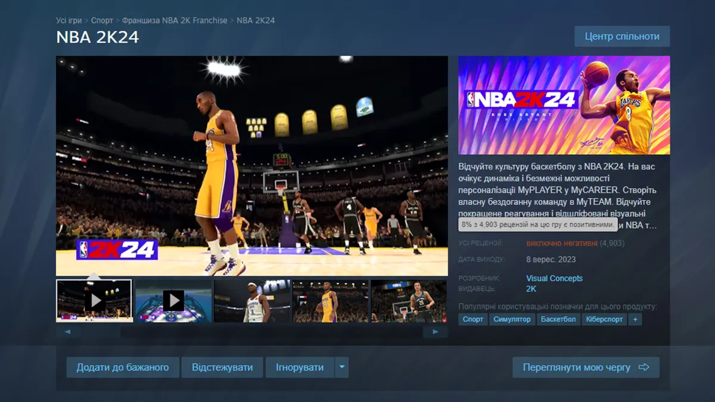The image size is (715, 402).
Task: Select the last visible screenshot thumbnail
Action: 409,301
